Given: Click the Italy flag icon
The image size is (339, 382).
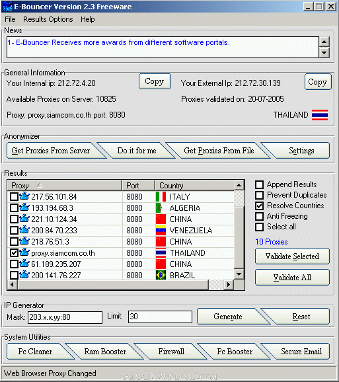Looking at the screenshot, I should pos(161,196).
